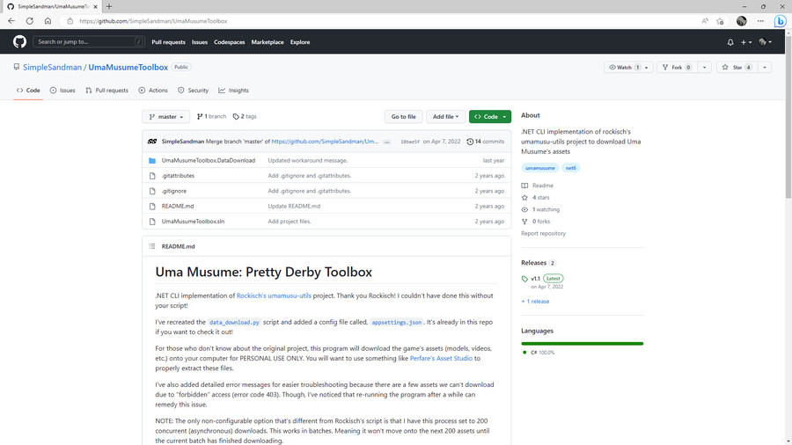Open the green Code dropdown

pos(490,117)
